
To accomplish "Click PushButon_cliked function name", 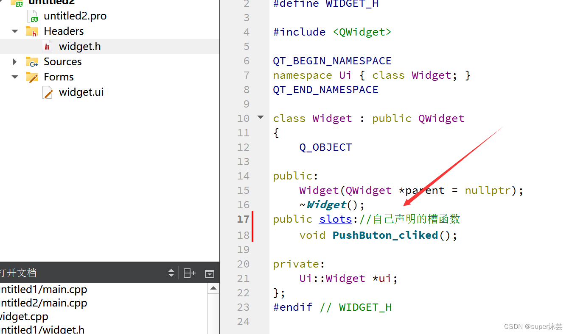I will point(385,235).
